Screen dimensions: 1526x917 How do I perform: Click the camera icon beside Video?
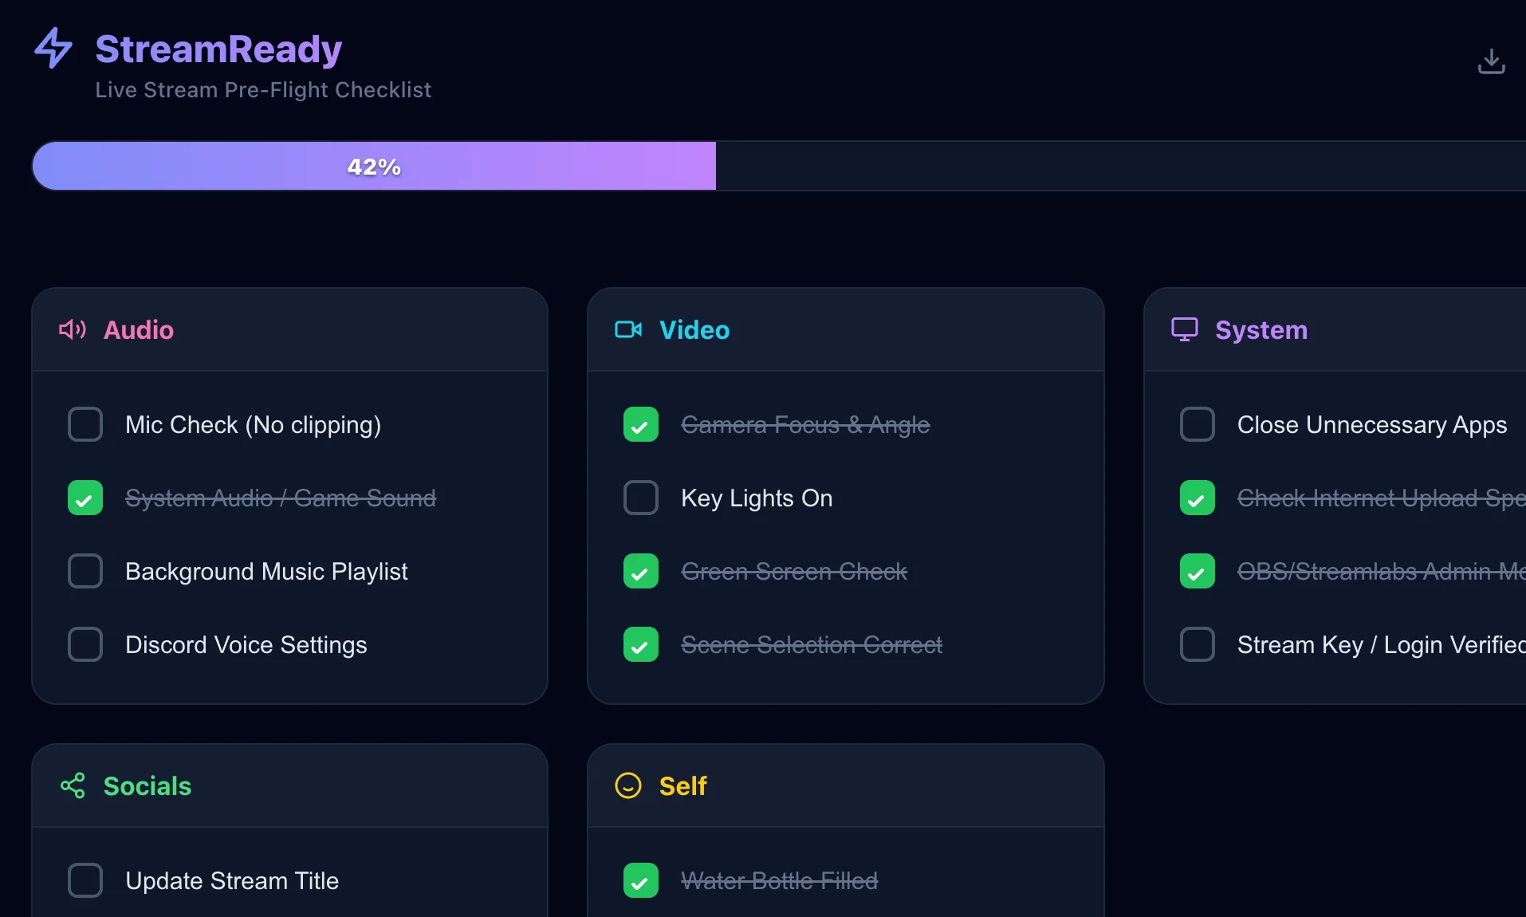click(628, 329)
